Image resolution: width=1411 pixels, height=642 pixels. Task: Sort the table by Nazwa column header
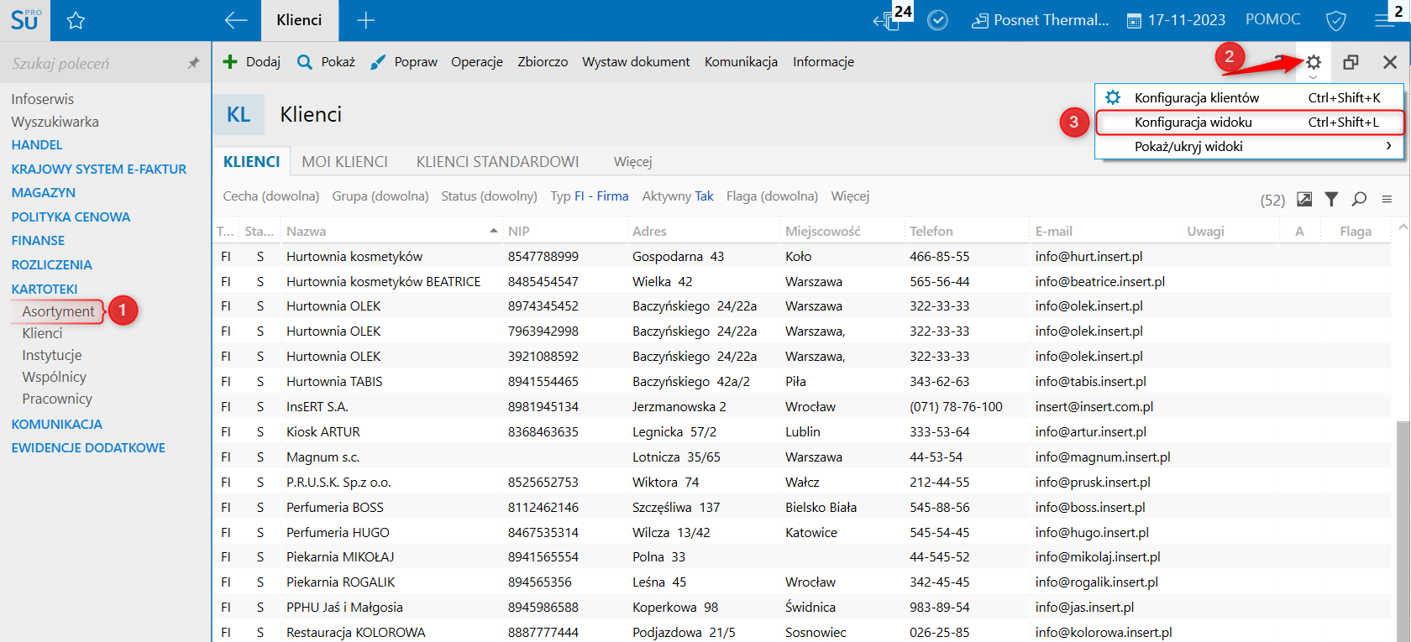pyautogui.click(x=307, y=232)
